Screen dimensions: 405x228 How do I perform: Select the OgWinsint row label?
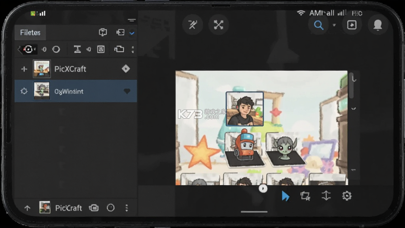(x=69, y=91)
